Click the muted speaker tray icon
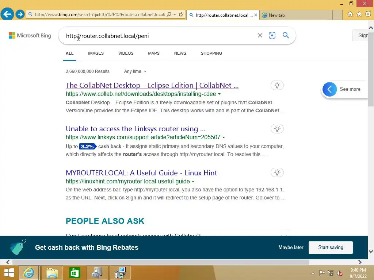Screen dimensions: 374x280 [339, 273]
